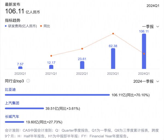This screenshot has width=164, height=140.
Task: Click the 2022Q1 axis label
Action: click(82, 74)
